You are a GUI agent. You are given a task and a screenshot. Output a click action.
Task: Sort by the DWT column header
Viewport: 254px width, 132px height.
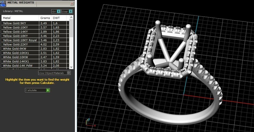pos(59,18)
